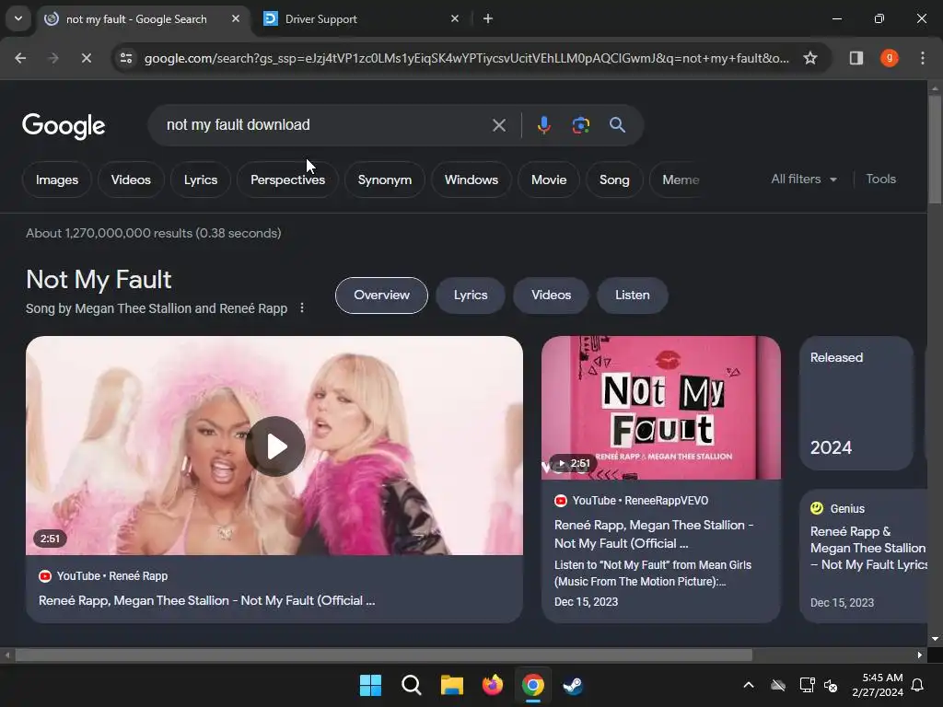Open the notifications bell
Screen dimensions: 943x707
[918, 685]
